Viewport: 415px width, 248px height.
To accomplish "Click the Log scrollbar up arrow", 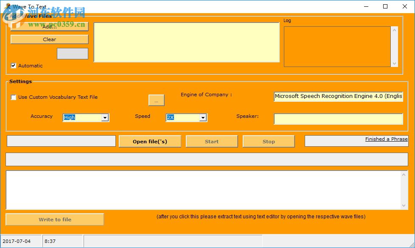I will pyautogui.click(x=394, y=30).
